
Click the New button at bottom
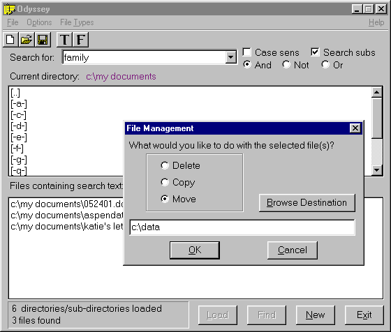coord(315,315)
